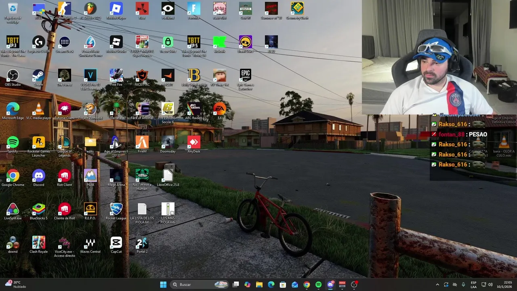Open the FACEIT AC anti-cheat icon
The width and height of the screenshot is (517, 291).
pyautogui.click(x=142, y=78)
